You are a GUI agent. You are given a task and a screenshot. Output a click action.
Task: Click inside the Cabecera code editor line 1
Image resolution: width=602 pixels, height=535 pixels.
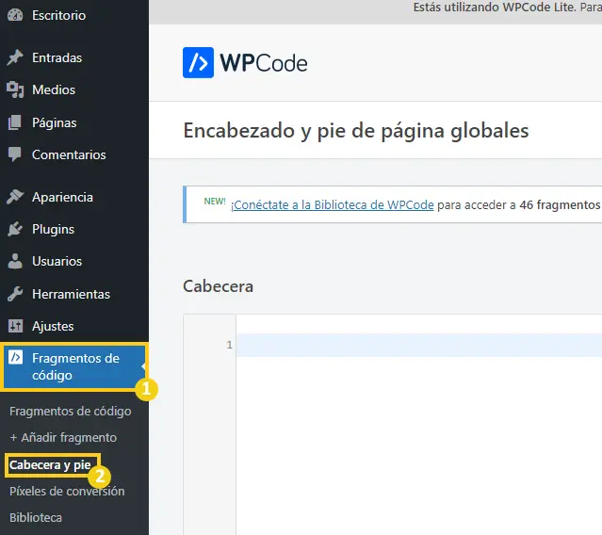click(x=419, y=345)
